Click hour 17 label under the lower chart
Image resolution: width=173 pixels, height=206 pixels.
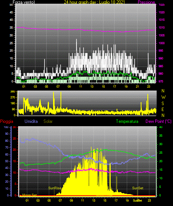pos(116,200)
